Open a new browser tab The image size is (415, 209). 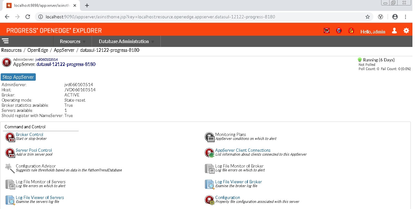pos(87,5)
